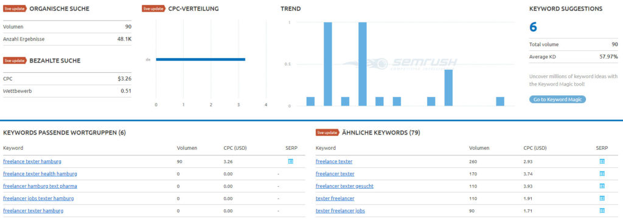Click live update badge beside CPC-Verteilung

[x=154, y=8]
